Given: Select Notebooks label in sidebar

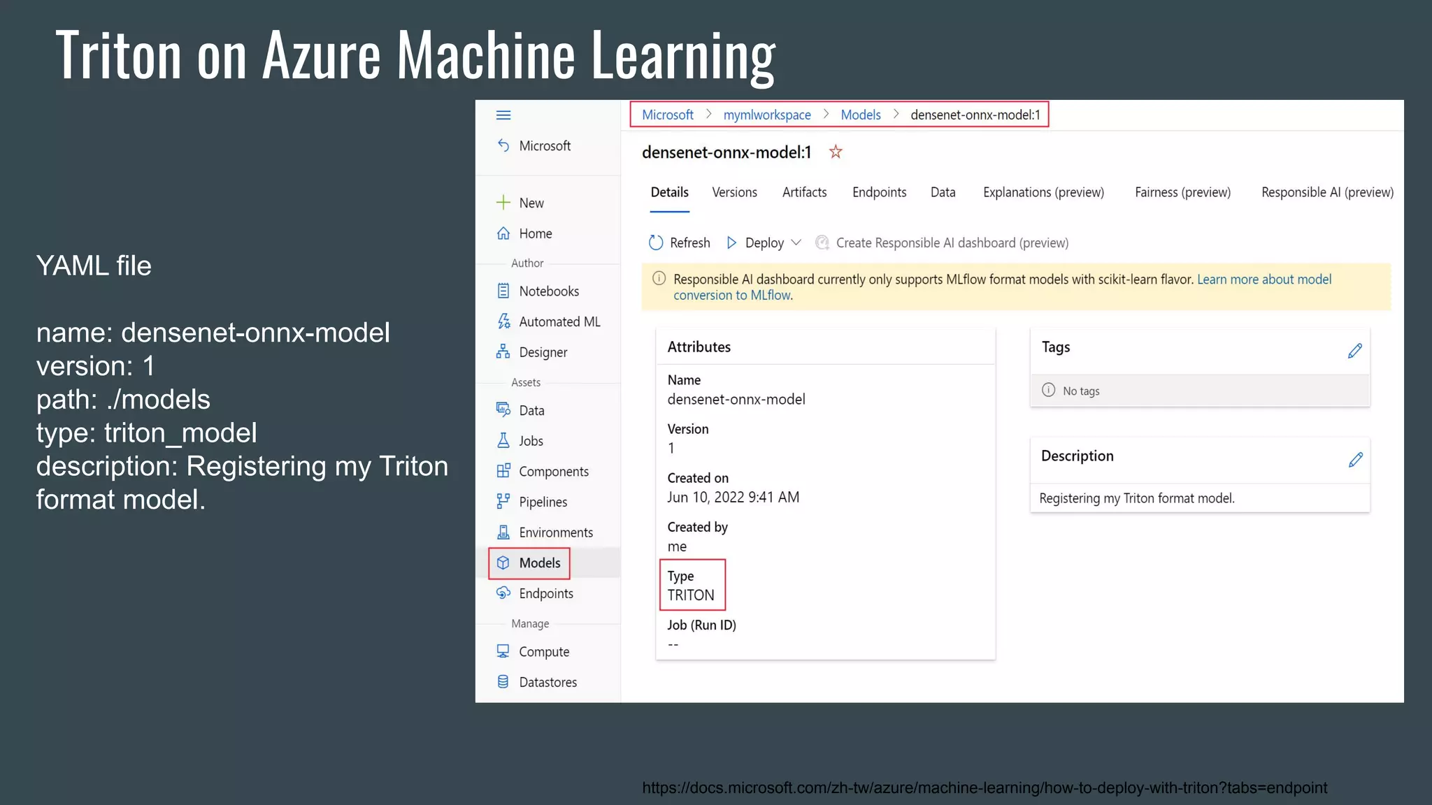Looking at the screenshot, I should (x=549, y=291).
